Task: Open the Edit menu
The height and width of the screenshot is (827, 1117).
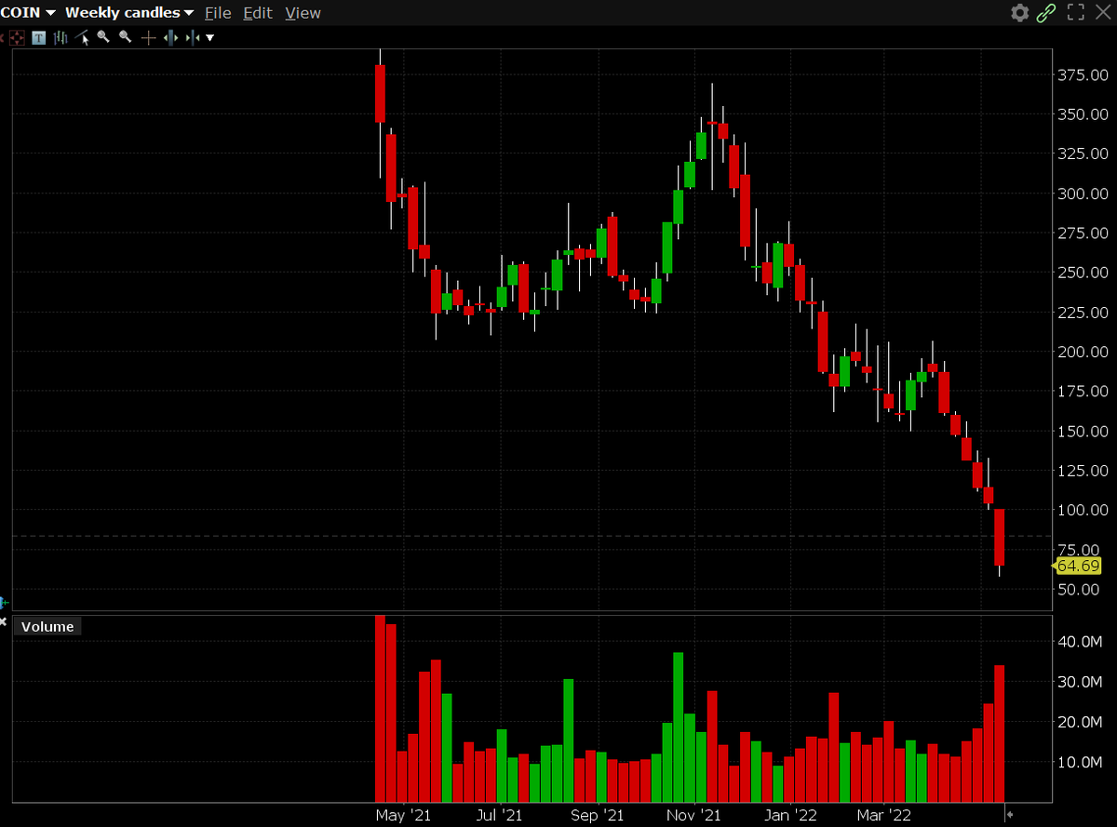Action: 258,12
